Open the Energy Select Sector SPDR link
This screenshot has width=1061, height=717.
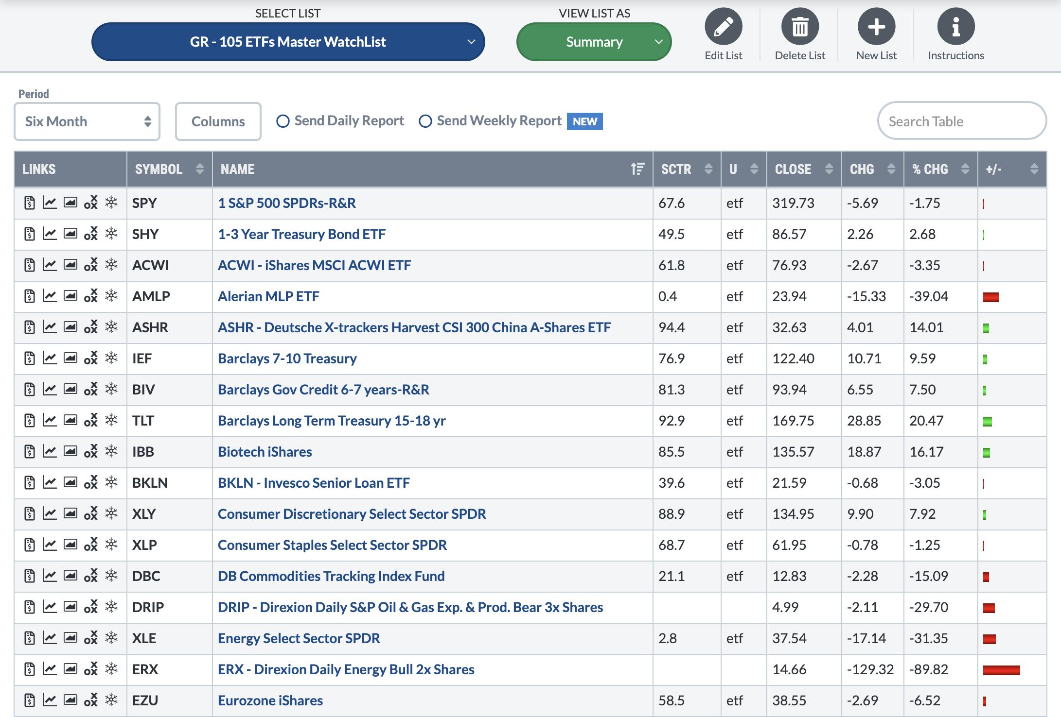tap(299, 638)
